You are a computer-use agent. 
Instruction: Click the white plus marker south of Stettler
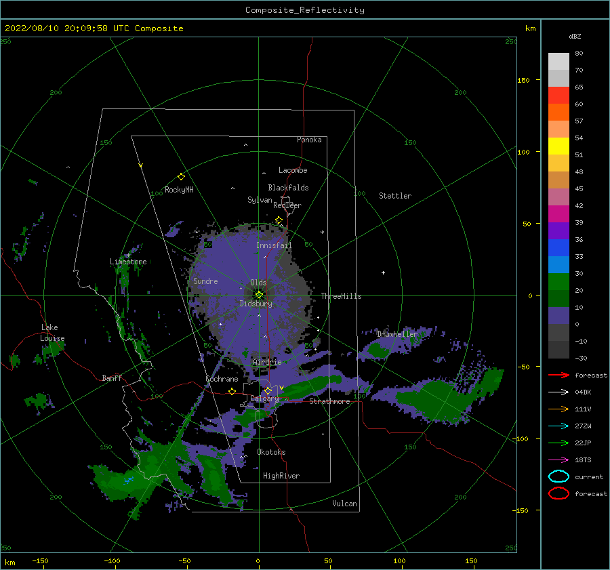(383, 272)
